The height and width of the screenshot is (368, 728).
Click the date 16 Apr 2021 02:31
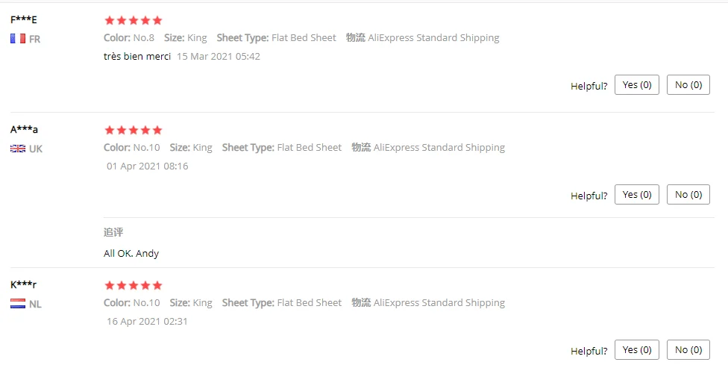pyautogui.click(x=147, y=322)
